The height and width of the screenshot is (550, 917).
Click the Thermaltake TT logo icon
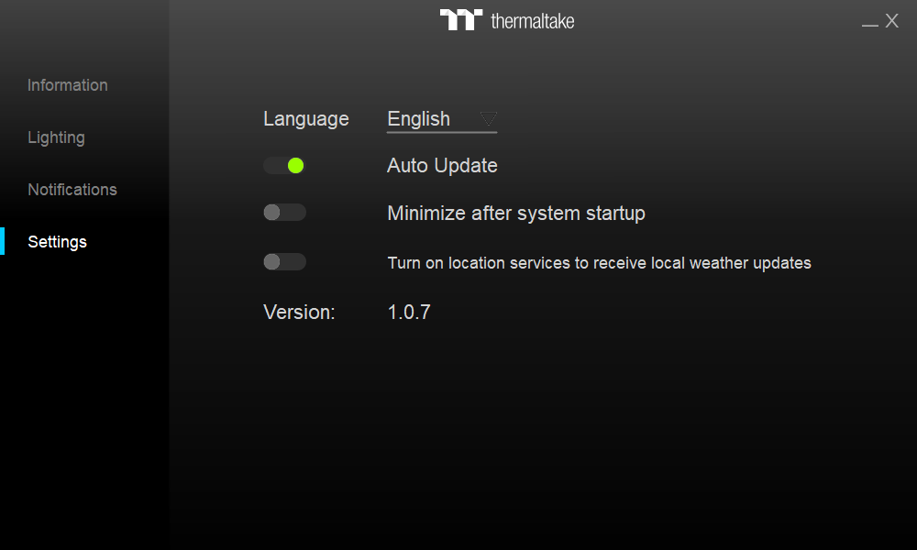coord(461,19)
